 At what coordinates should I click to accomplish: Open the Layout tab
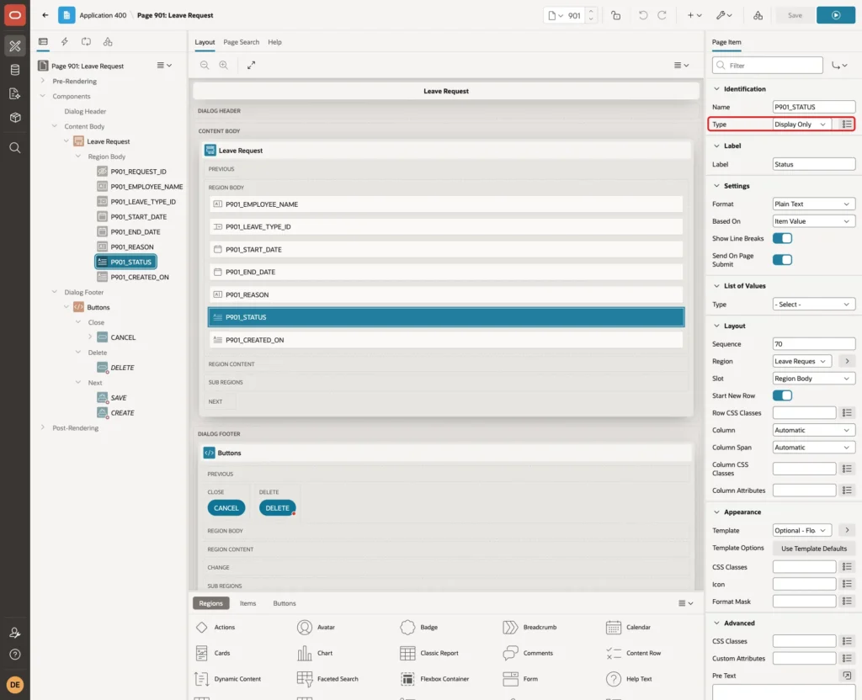[x=205, y=42]
